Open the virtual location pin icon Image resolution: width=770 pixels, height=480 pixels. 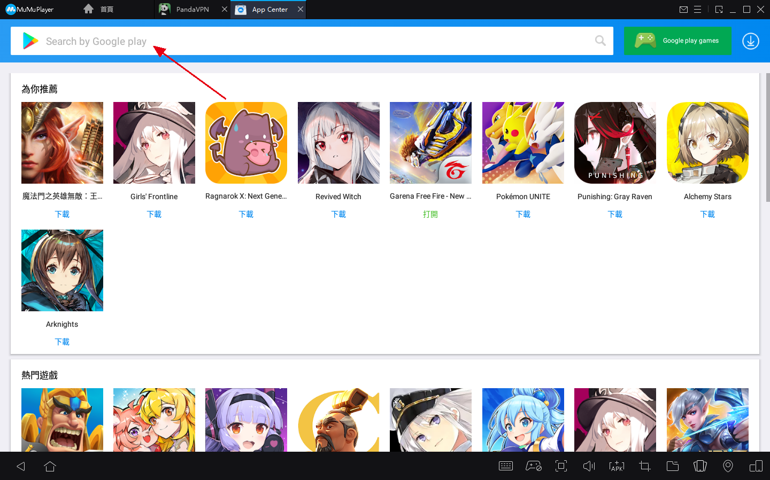(728, 466)
